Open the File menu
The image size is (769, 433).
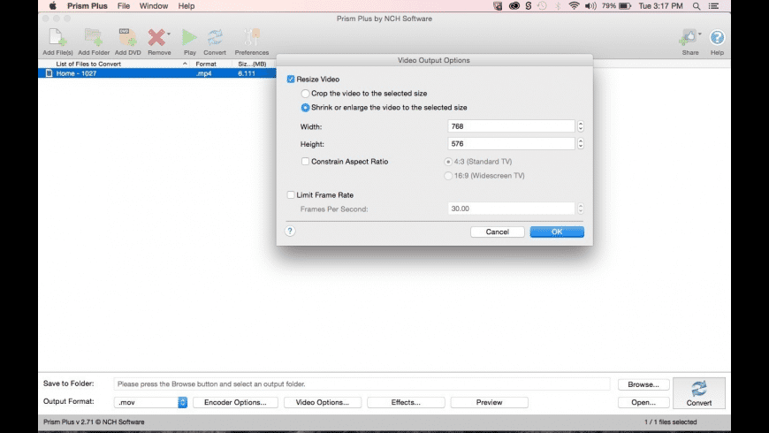pos(124,6)
